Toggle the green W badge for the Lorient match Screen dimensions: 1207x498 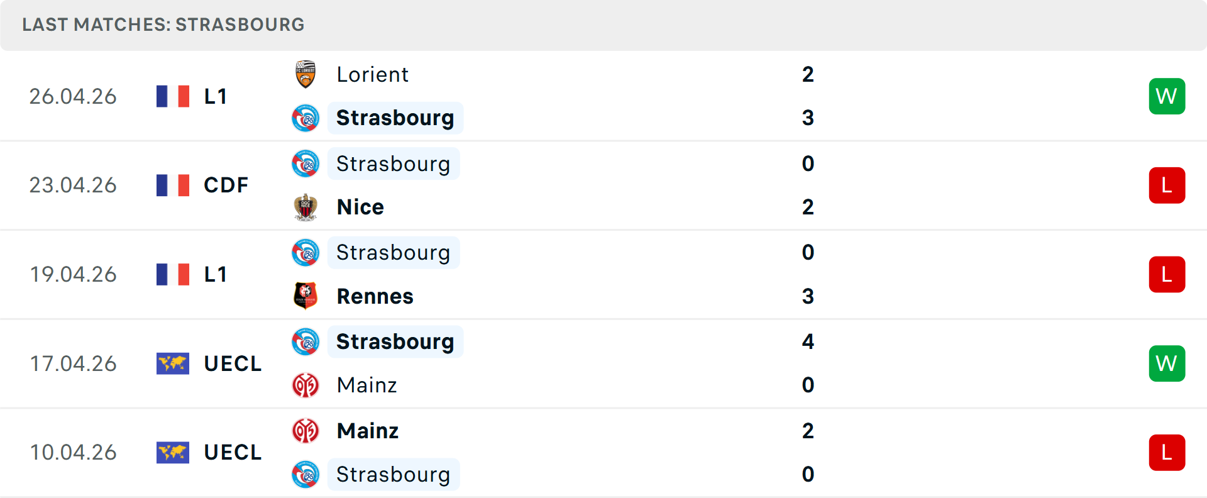(x=1167, y=96)
